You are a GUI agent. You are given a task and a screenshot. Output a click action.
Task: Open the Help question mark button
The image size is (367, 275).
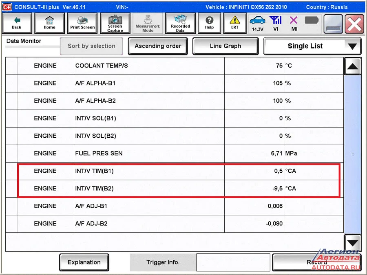tap(209, 23)
